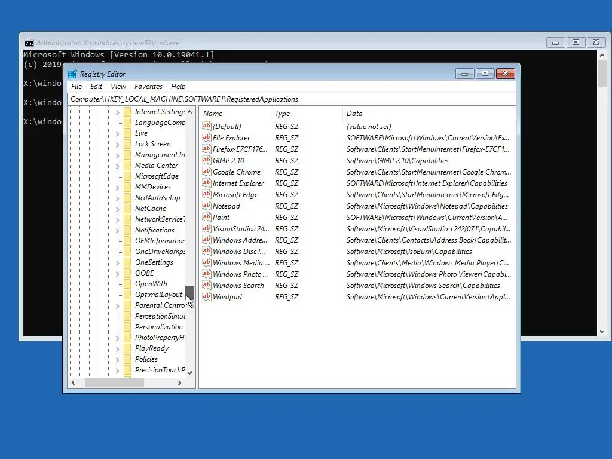This screenshot has width=612, height=459.
Task: Click the MicrosoftEdge folder icon
Action: point(127,176)
